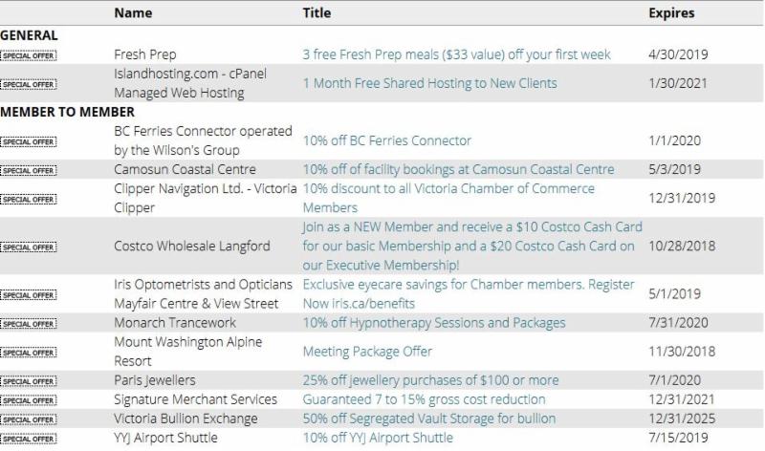The height and width of the screenshot is (451, 765).
Task: Click the Special Offer badge beside Islandhosting.com
Action: click(x=29, y=84)
